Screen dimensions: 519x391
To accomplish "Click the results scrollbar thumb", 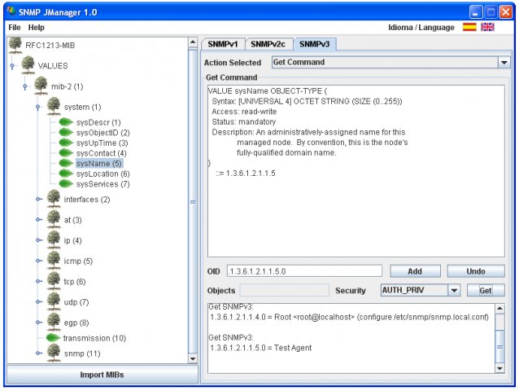I will click(x=499, y=347).
